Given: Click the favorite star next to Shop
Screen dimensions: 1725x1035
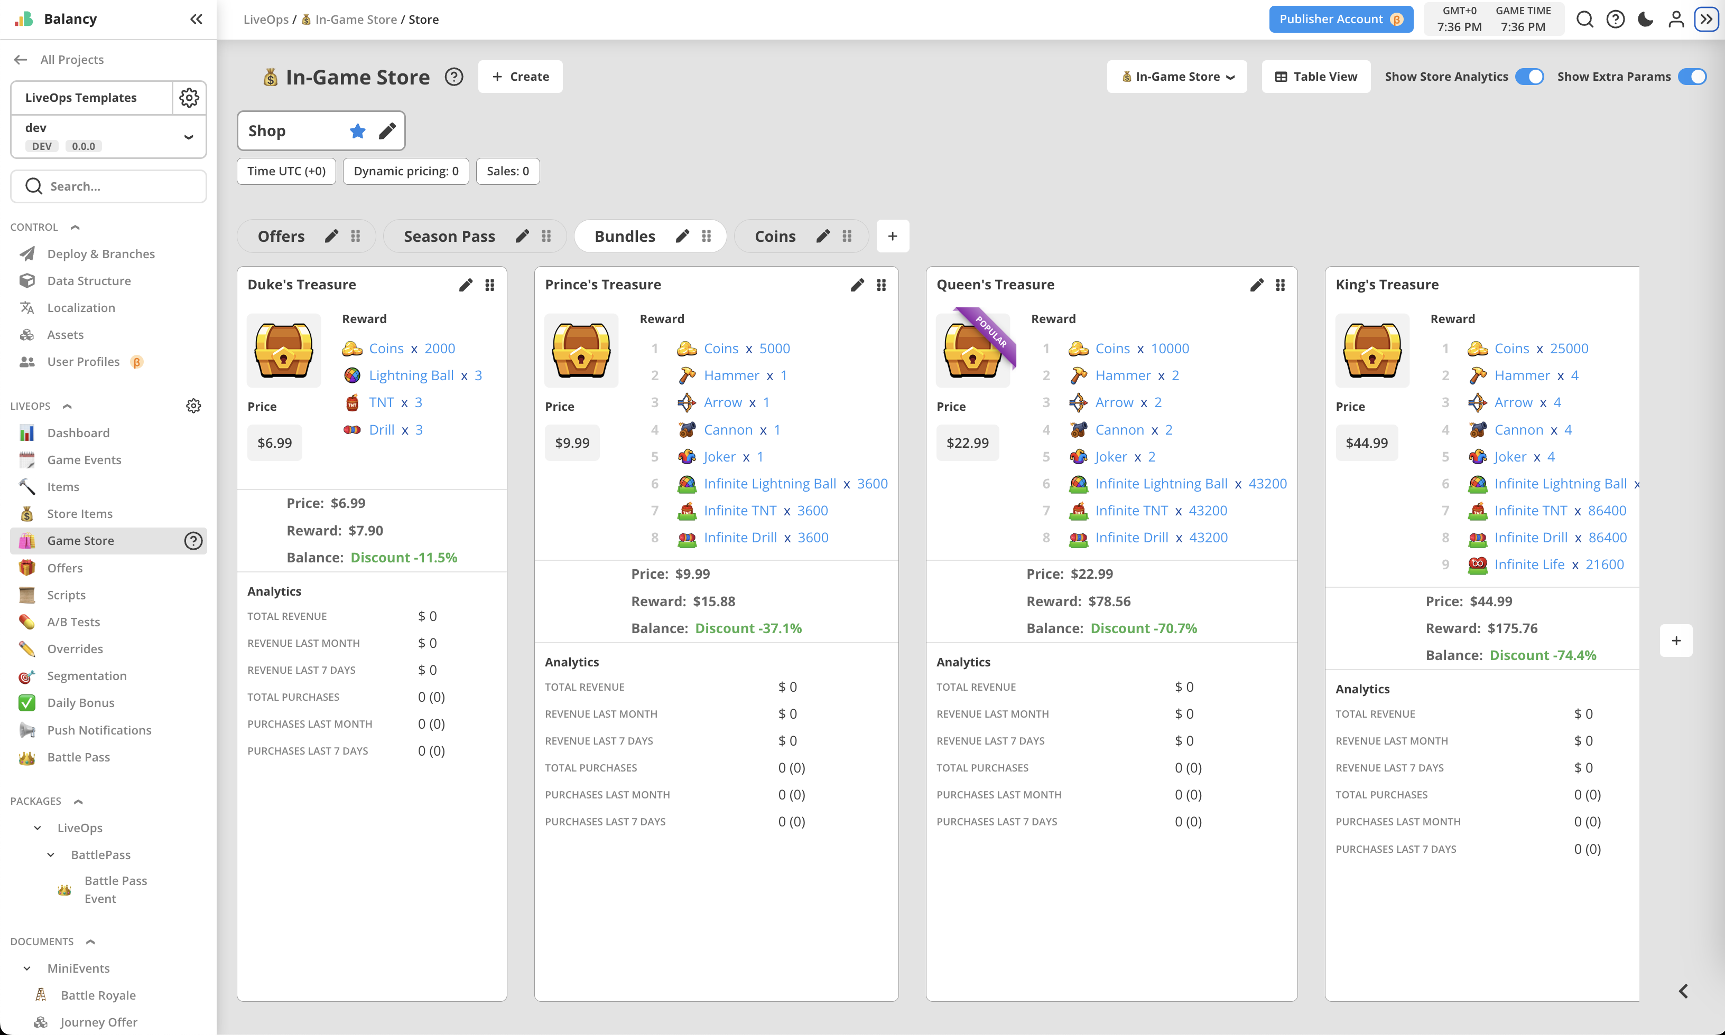Looking at the screenshot, I should 357,130.
